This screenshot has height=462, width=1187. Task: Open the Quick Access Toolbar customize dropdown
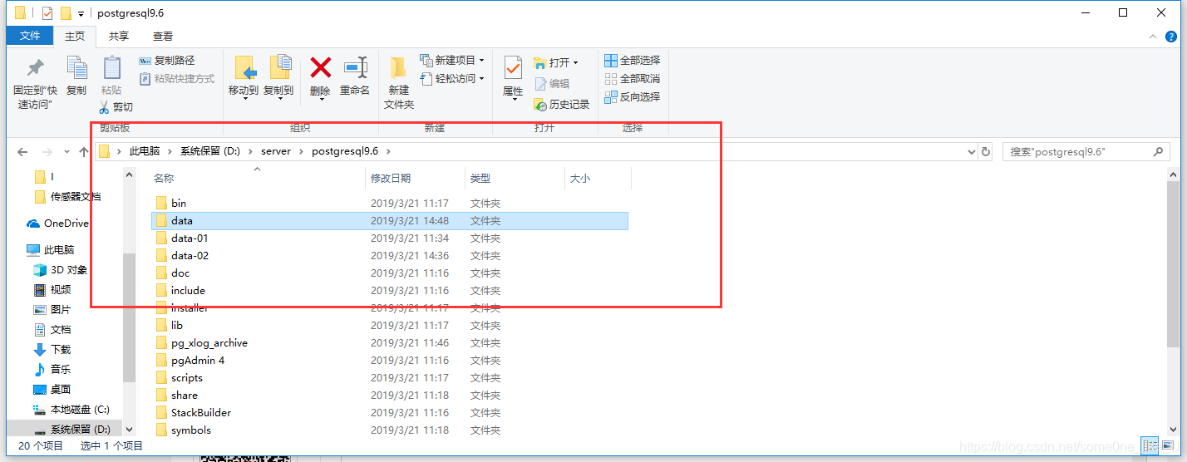tap(81, 13)
